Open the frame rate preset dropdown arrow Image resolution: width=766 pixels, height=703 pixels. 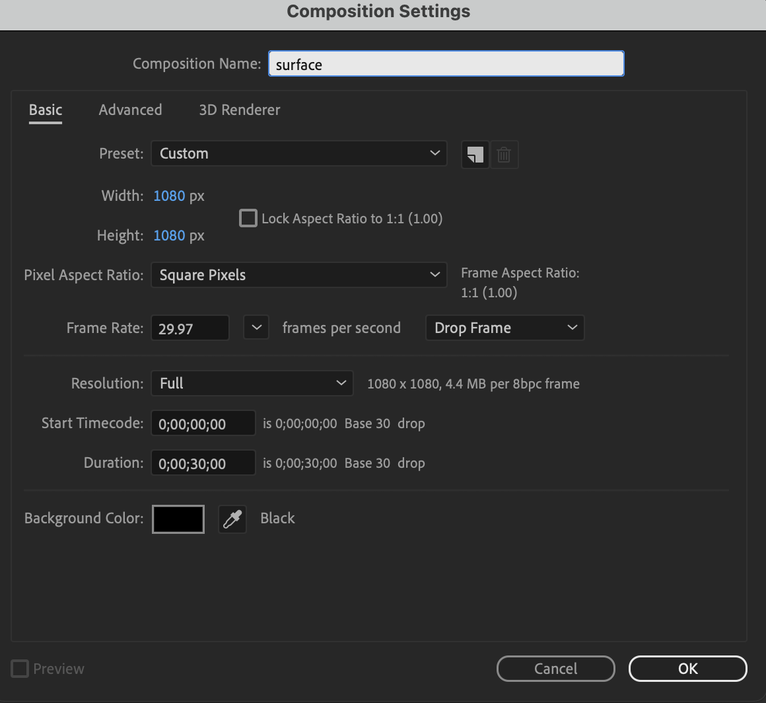coord(256,327)
